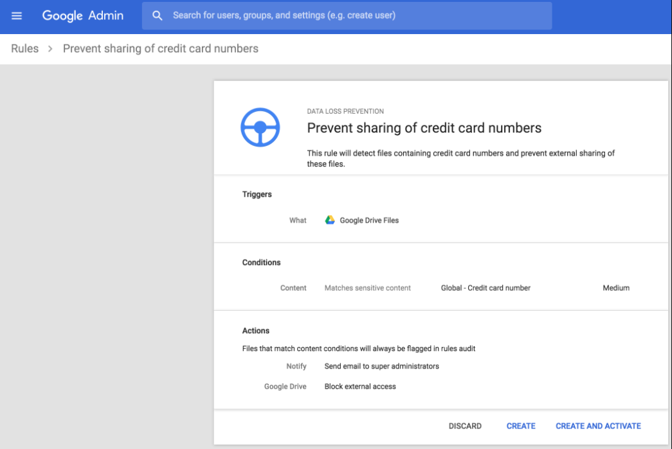Click the magnifier search icon
This screenshot has height=449, width=672.
click(x=157, y=15)
